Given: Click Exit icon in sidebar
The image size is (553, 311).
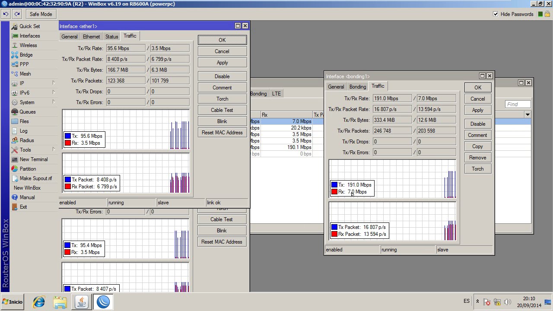Looking at the screenshot, I should coord(15,207).
